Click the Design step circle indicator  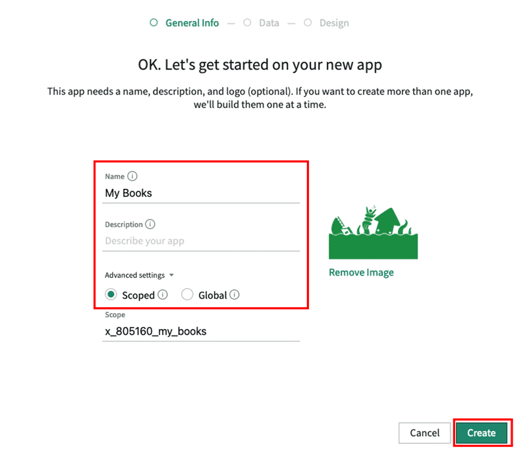click(308, 22)
